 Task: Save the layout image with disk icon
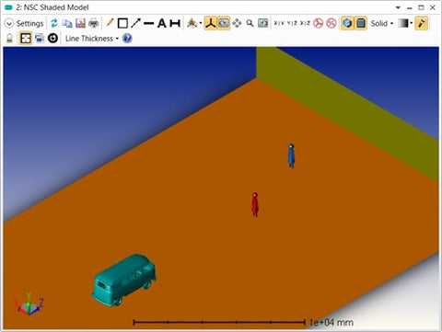80,23
